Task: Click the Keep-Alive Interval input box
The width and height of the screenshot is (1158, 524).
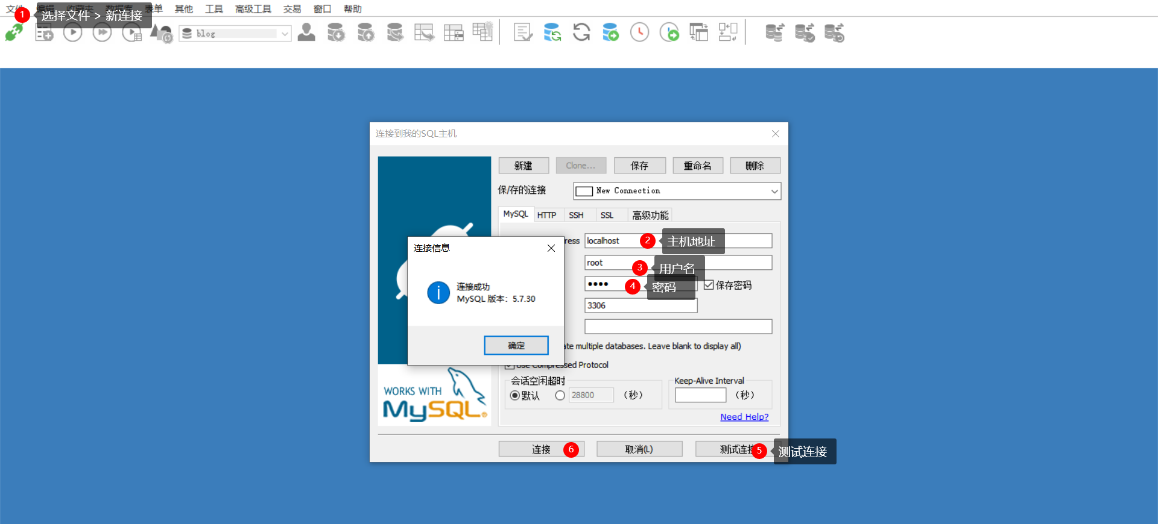Action: pyautogui.click(x=700, y=395)
